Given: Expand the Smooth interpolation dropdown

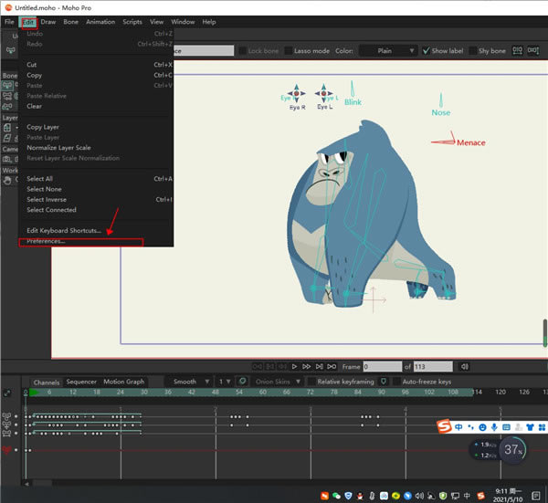Looking at the screenshot, I should 190,382.
